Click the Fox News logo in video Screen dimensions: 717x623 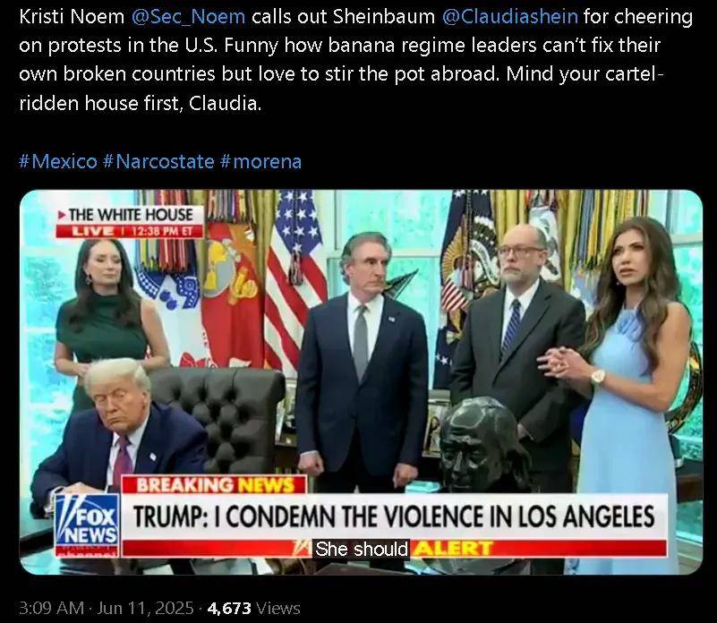(x=87, y=526)
